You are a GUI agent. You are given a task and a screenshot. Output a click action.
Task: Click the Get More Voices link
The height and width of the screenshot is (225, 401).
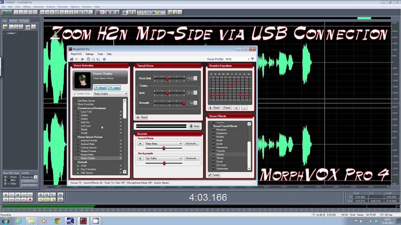pyautogui.click(x=86, y=101)
